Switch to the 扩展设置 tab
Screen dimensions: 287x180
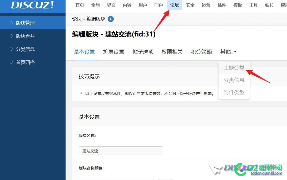point(114,52)
